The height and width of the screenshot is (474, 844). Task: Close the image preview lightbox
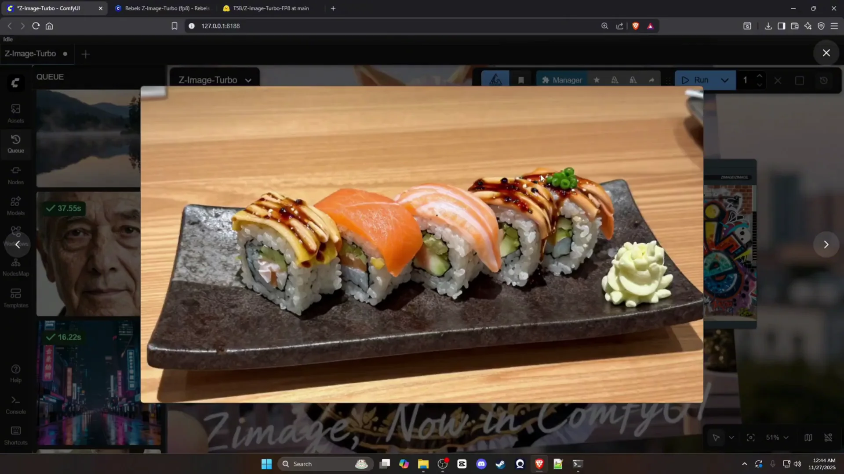(826, 53)
